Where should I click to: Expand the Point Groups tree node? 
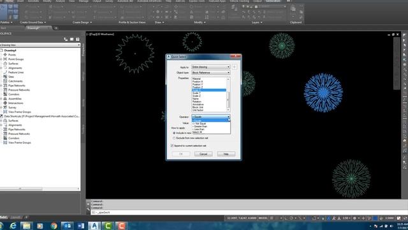tap(1, 59)
